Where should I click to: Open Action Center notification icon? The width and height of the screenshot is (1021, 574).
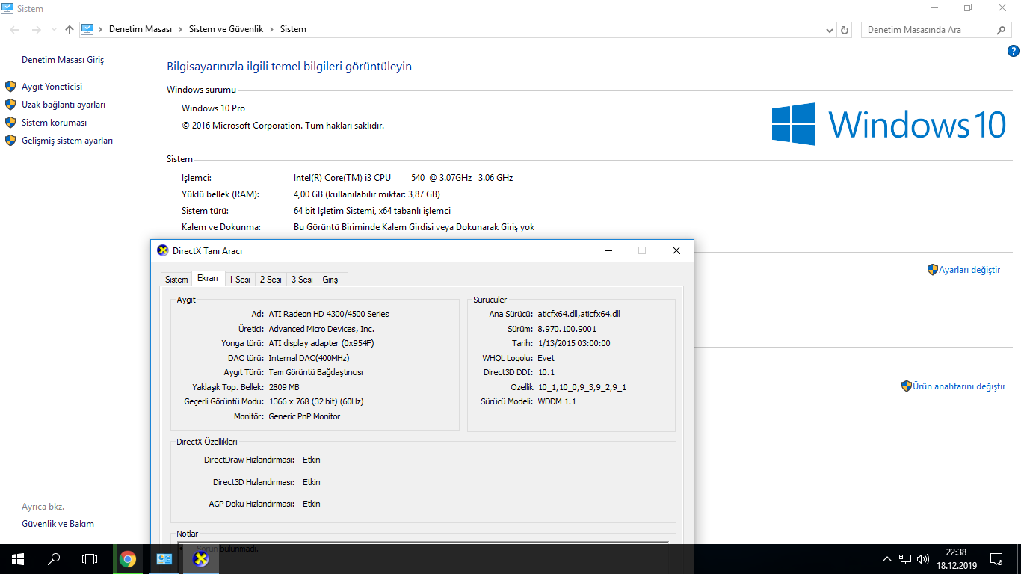click(x=996, y=559)
